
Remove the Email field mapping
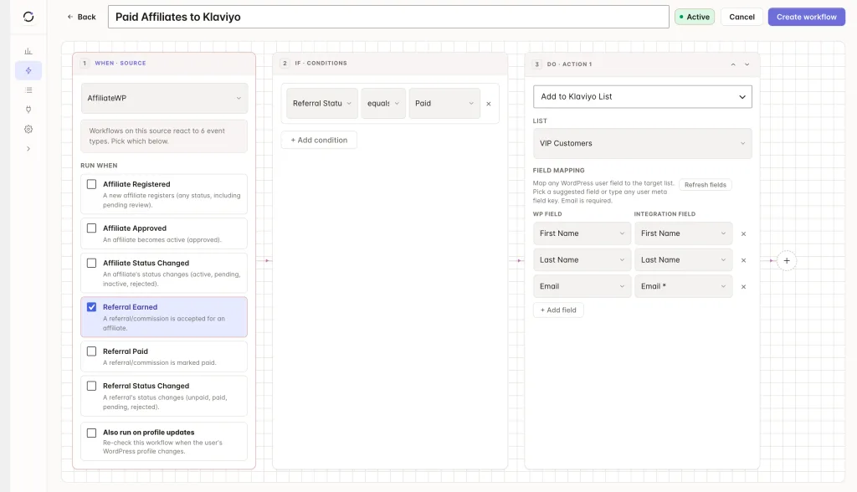(x=743, y=286)
